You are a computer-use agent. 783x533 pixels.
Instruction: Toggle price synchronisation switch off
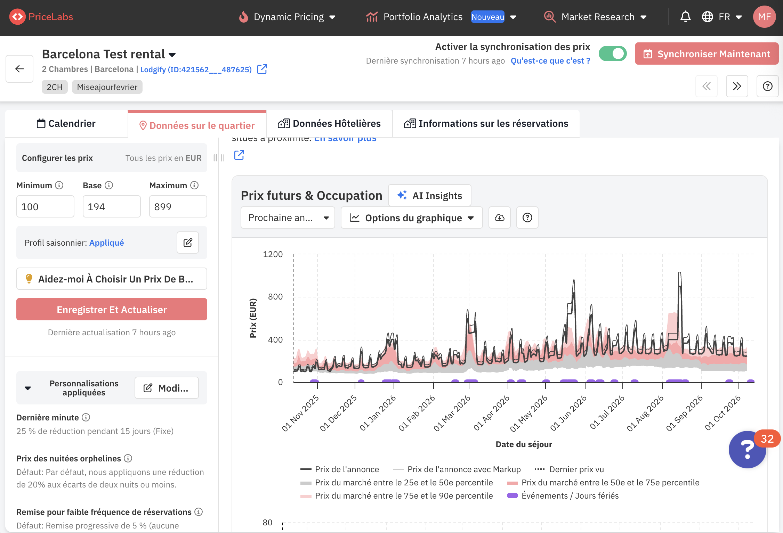[613, 54]
